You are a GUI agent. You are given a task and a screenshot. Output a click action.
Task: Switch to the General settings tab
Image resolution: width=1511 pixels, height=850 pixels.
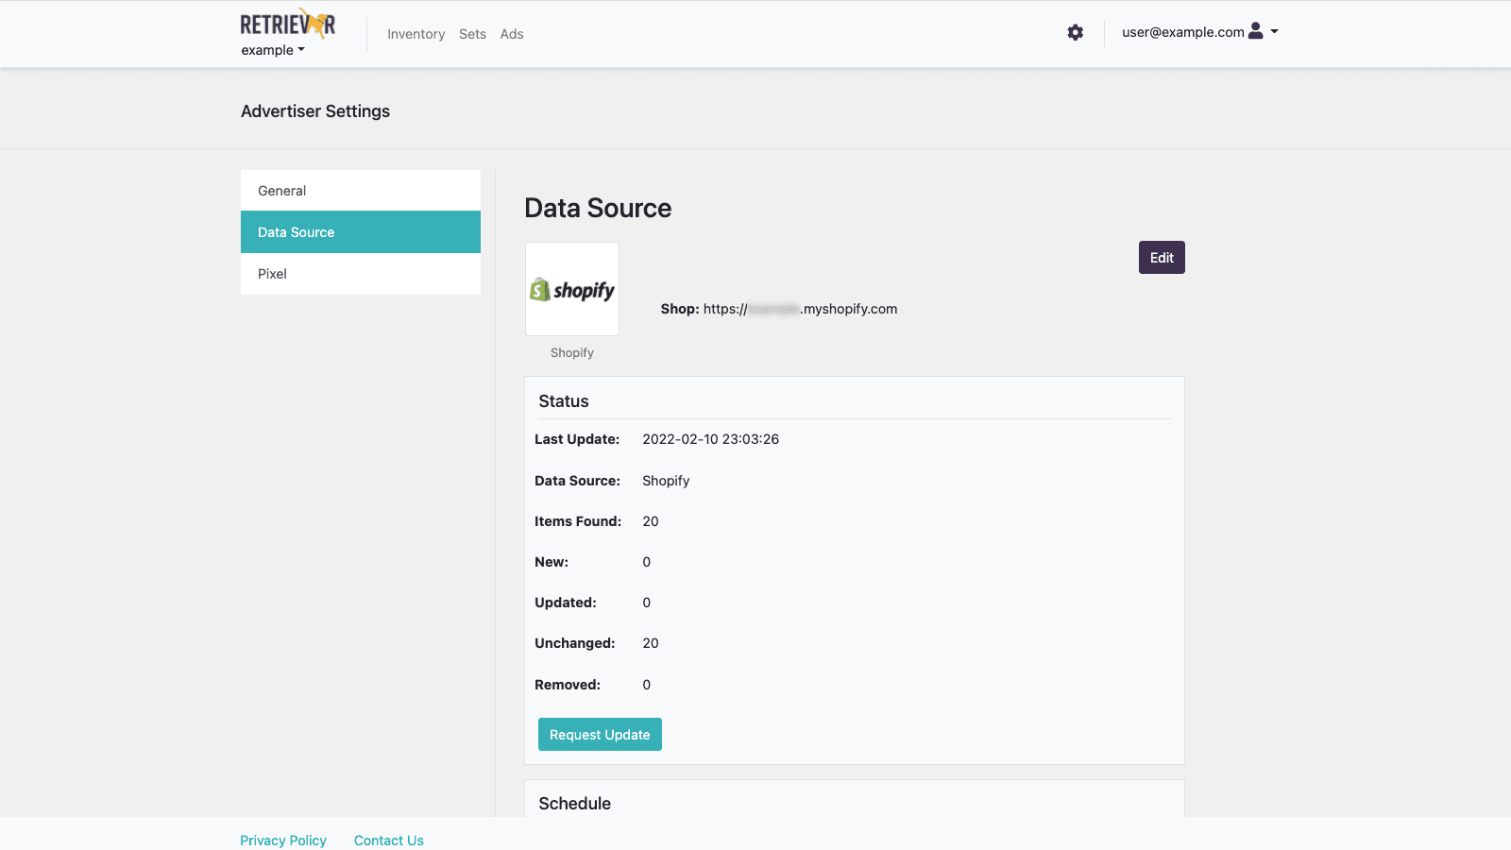pos(281,190)
